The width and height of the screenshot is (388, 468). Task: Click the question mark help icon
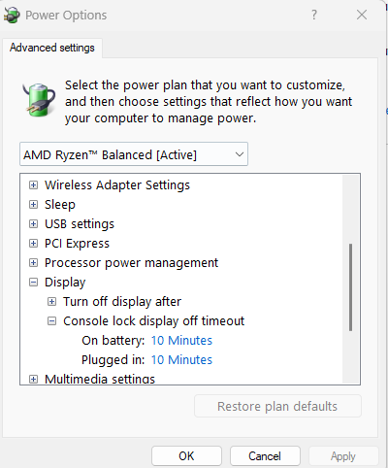click(x=314, y=15)
